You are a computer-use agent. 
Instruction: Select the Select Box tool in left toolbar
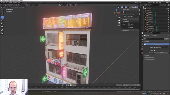click(x=2, y=11)
